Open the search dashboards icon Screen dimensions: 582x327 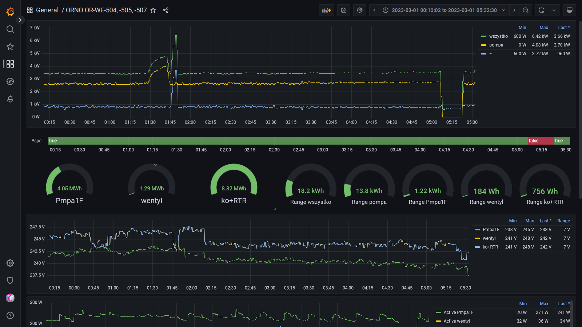point(10,29)
